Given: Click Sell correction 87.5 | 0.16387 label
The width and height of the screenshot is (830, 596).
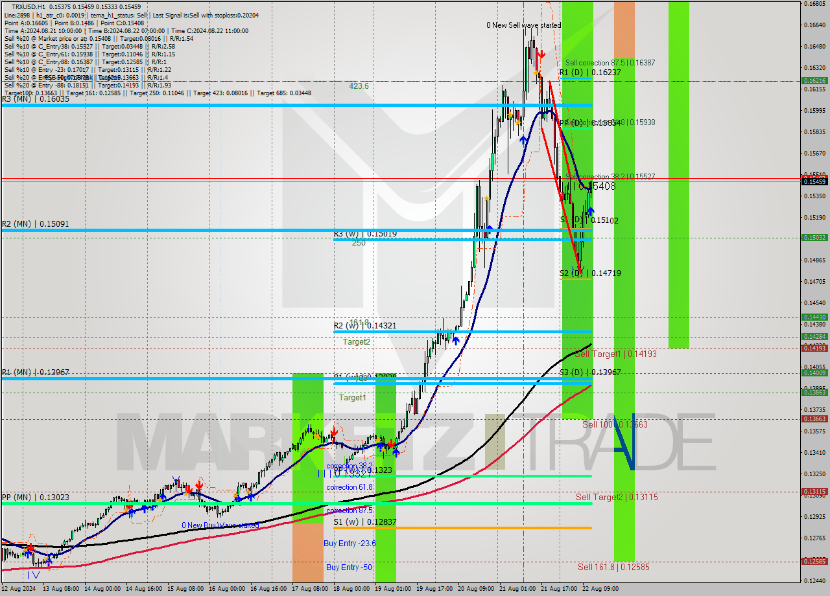Looking at the screenshot, I should click(610, 63).
